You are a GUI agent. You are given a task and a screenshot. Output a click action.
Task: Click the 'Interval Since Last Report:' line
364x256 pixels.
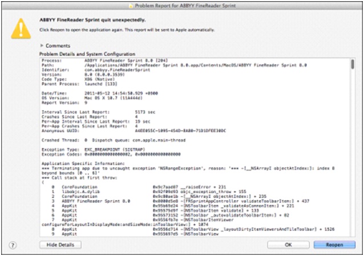point(99,112)
